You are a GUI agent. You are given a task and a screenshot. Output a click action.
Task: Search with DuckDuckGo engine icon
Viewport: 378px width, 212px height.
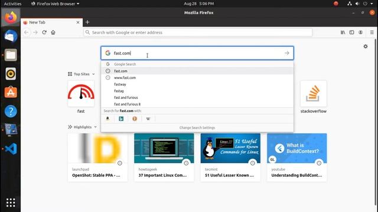coord(135,119)
